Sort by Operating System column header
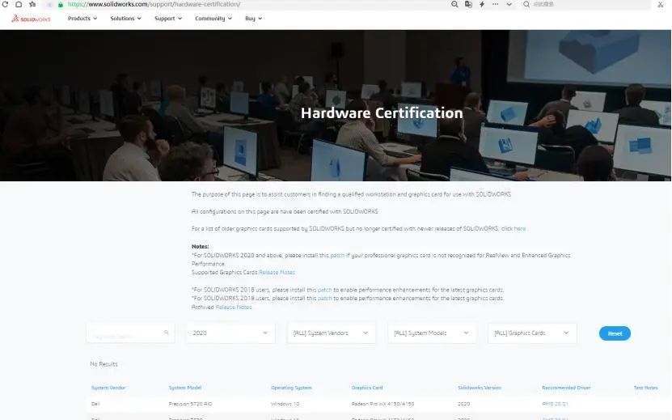Viewport: 672px width, 420px height. 291,388
